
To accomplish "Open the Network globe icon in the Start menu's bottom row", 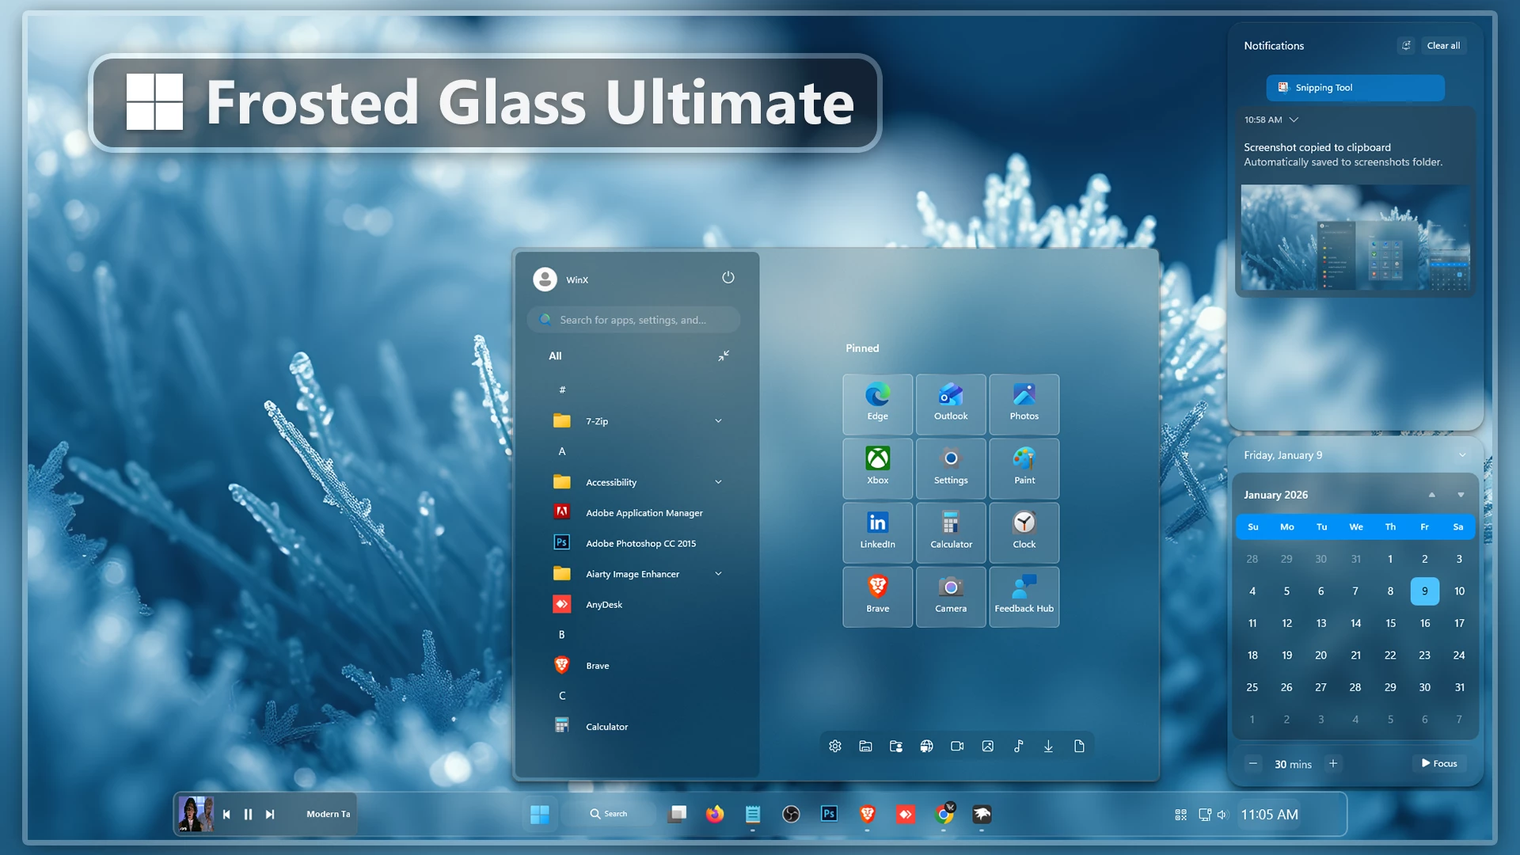I will [x=926, y=746].
